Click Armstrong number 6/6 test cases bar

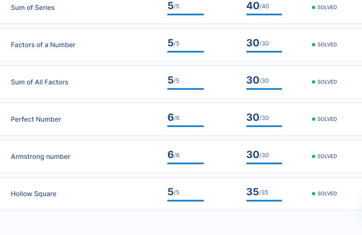[x=185, y=163]
